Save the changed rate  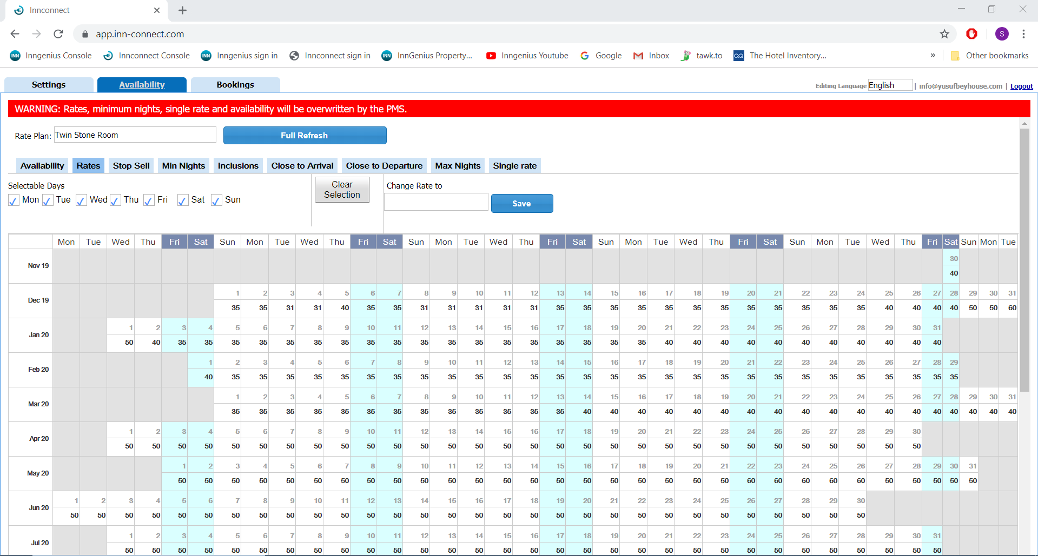(522, 203)
